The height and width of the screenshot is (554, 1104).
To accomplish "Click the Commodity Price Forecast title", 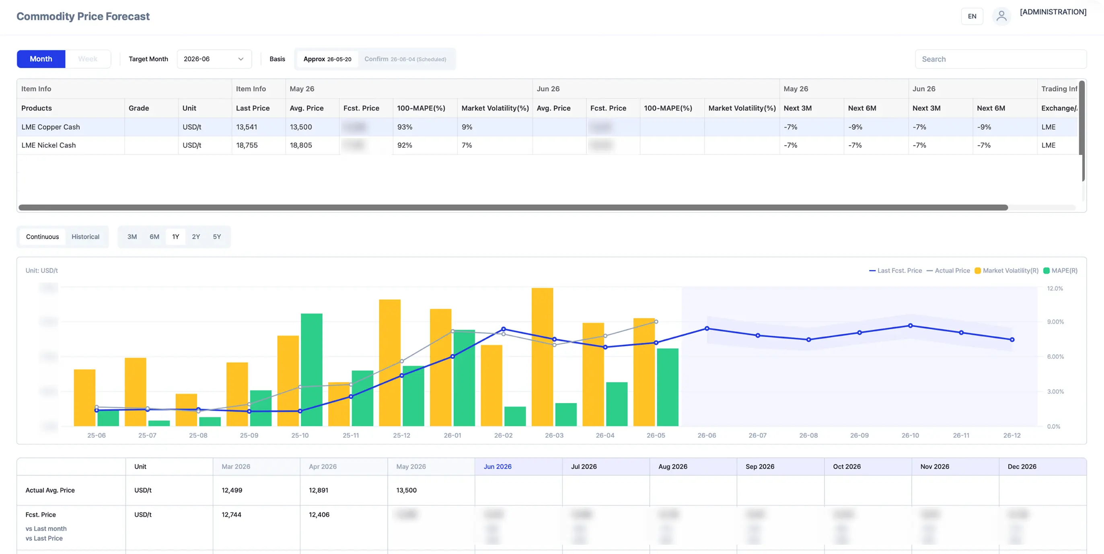I will [x=83, y=16].
